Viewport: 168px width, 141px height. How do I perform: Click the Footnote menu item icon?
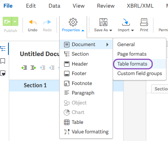tap(67, 83)
